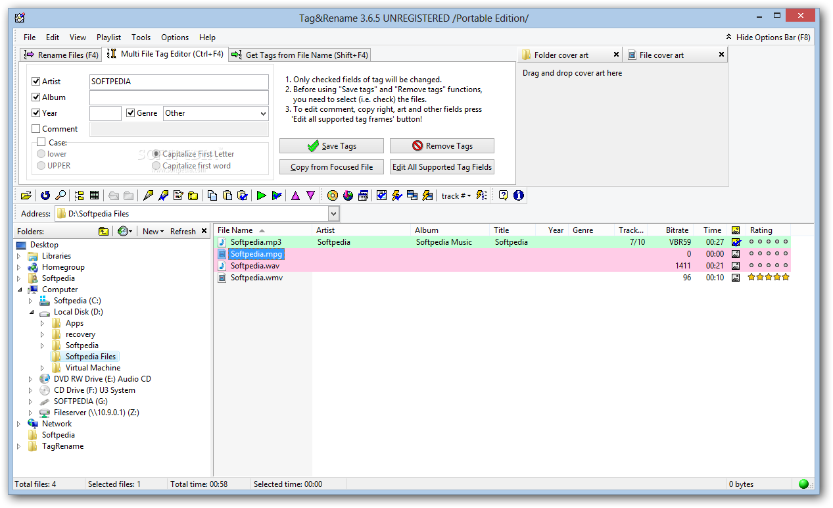The image size is (833, 508).
Task: Open the Options menu
Action: [175, 38]
